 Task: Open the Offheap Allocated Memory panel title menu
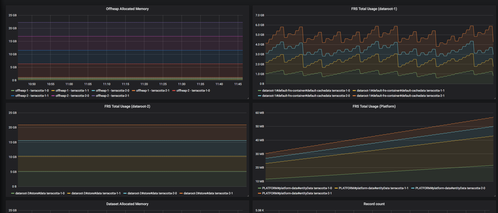pyautogui.click(x=127, y=9)
